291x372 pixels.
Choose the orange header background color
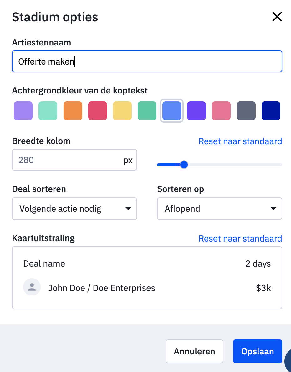pos(73,110)
